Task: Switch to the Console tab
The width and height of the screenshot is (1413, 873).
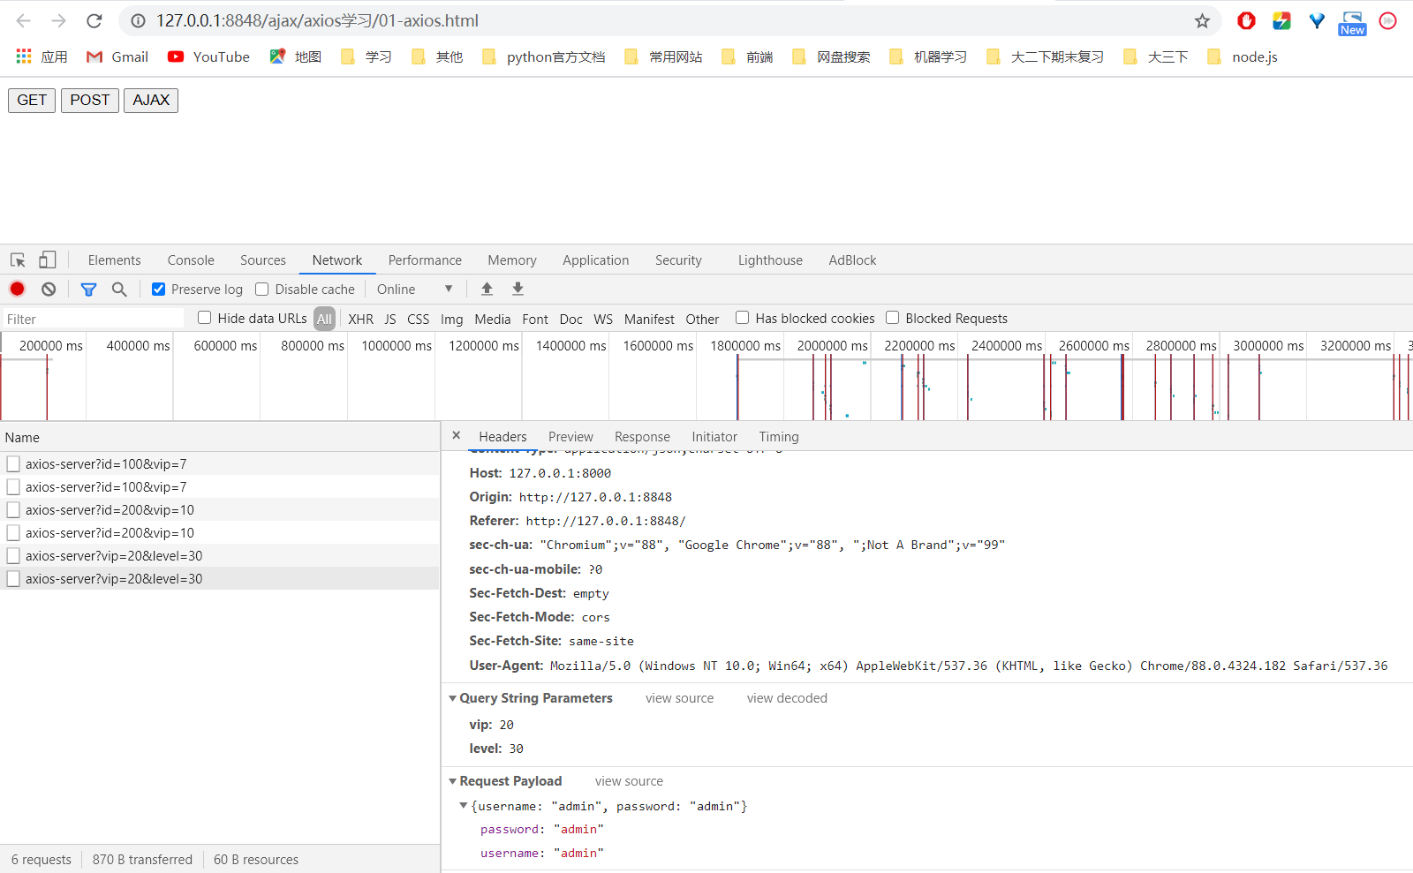Action: pyautogui.click(x=191, y=260)
